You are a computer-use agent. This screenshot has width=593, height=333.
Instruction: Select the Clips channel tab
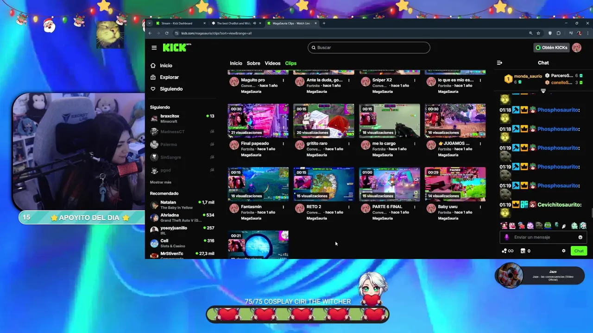click(x=290, y=63)
